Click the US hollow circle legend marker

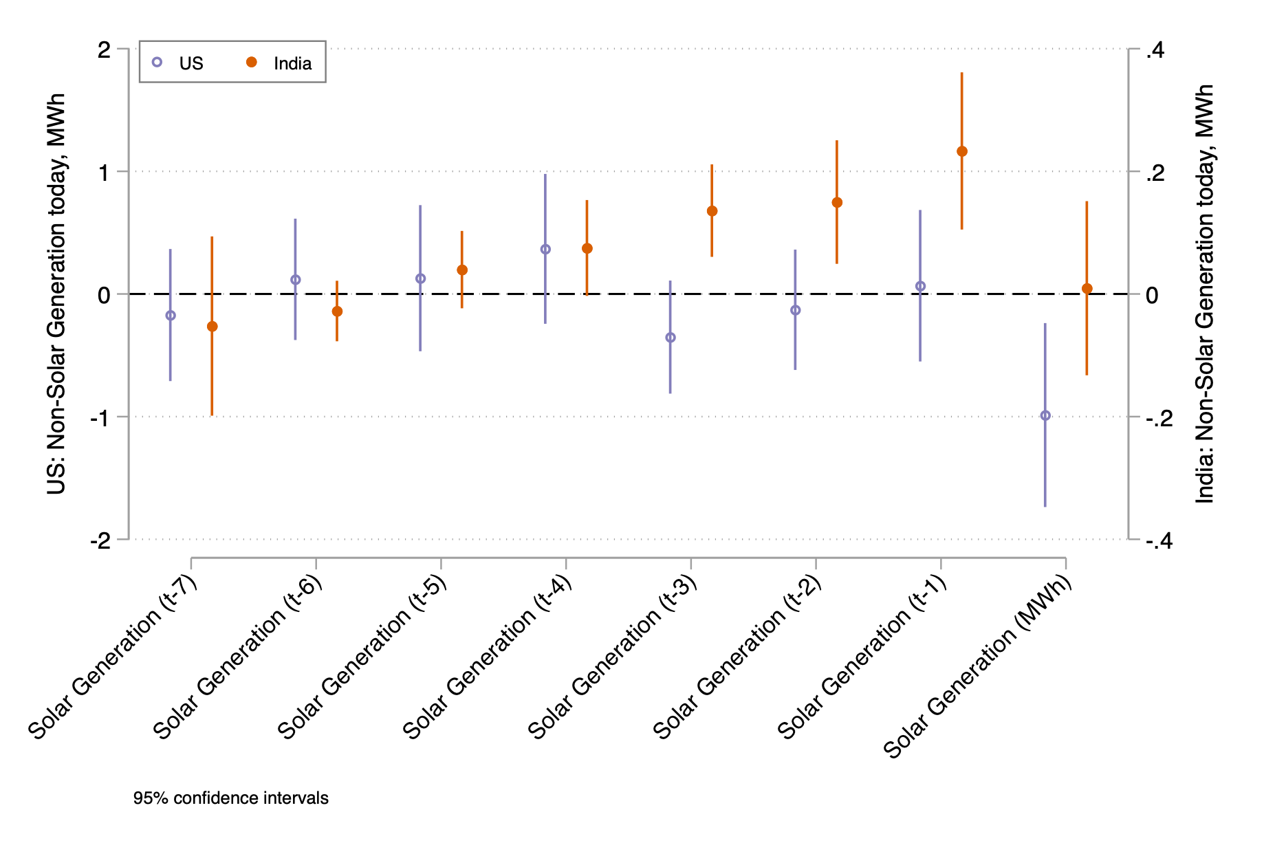coord(157,63)
